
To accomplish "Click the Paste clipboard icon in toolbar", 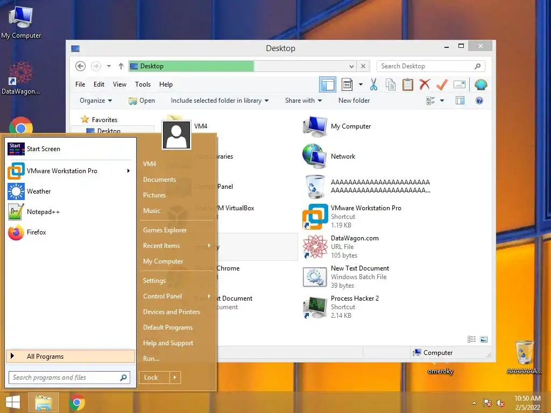I will (408, 84).
